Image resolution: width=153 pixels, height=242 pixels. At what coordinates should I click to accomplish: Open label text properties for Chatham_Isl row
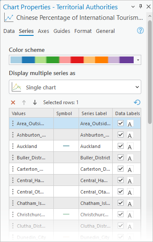click(130, 203)
